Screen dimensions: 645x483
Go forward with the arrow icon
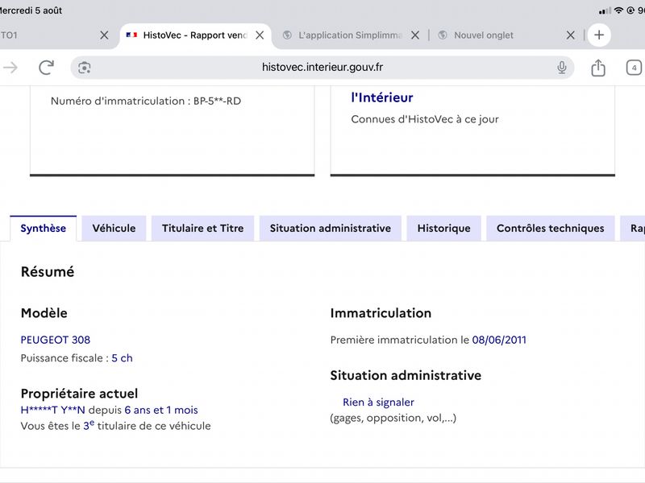pyautogui.click(x=10, y=68)
